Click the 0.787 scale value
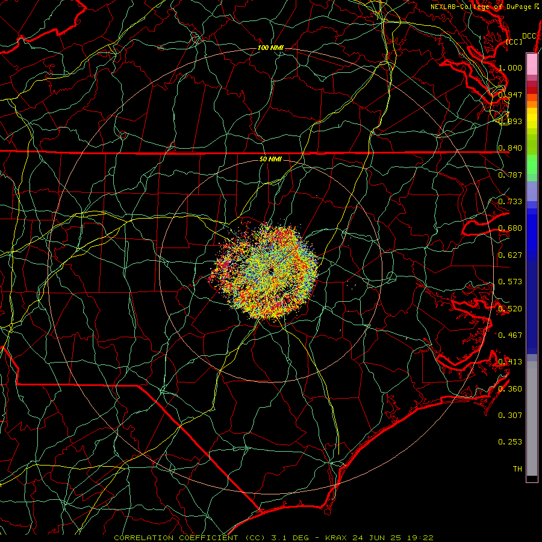542x542 pixels. point(510,175)
